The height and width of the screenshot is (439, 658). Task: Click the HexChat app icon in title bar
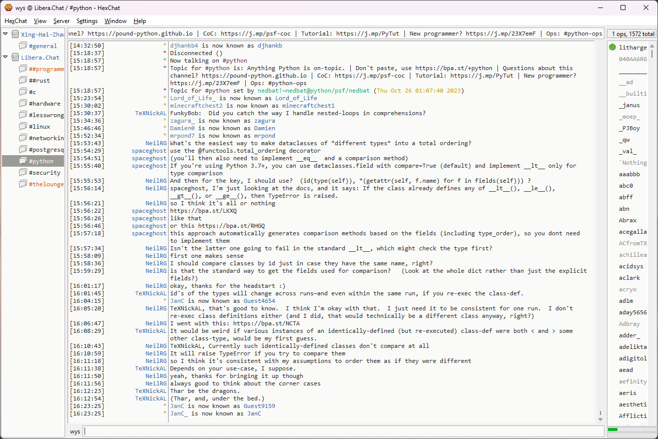[x=9, y=8]
